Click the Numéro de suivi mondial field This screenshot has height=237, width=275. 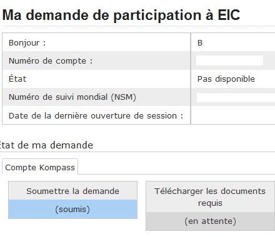[x=236, y=97]
